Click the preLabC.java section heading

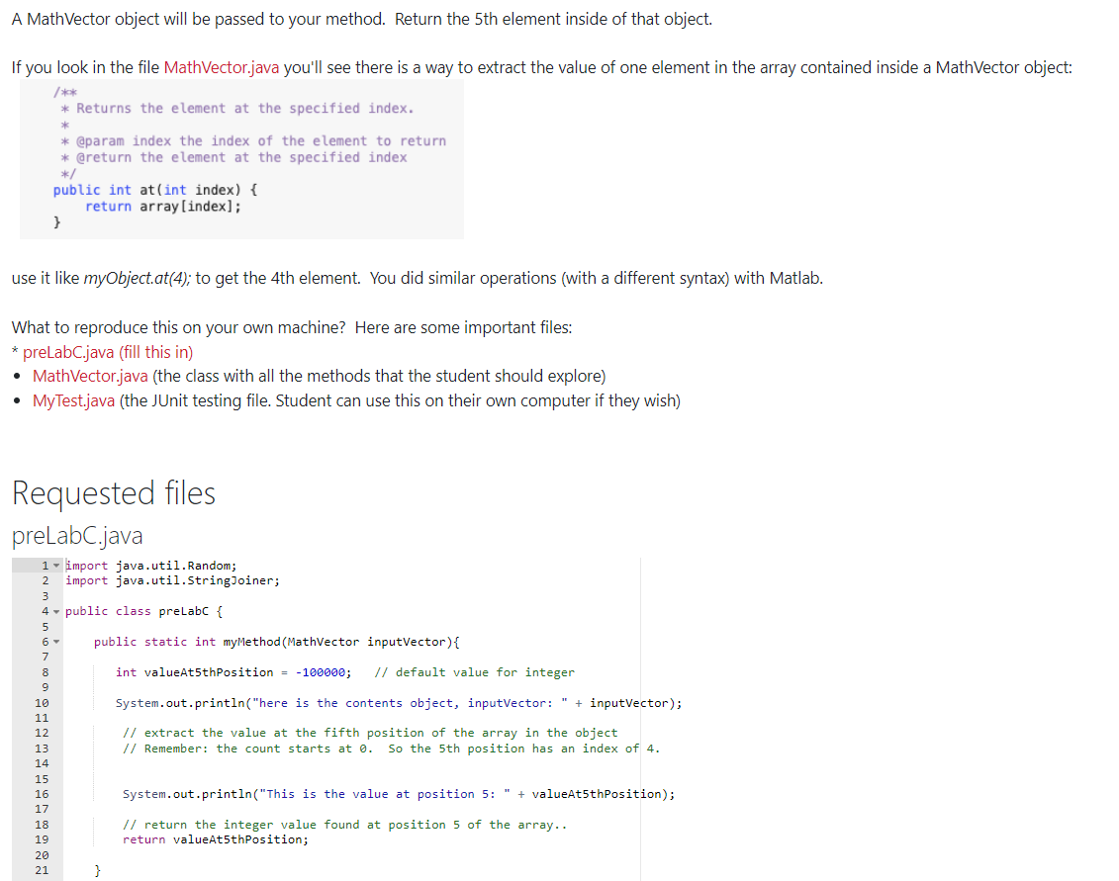click(x=77, y=535)
